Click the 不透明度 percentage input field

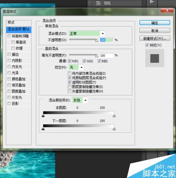click(106, 40)
